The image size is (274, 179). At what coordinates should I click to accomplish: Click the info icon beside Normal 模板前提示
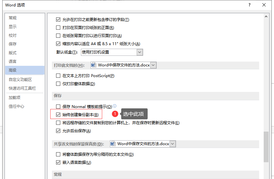(114, 106)
